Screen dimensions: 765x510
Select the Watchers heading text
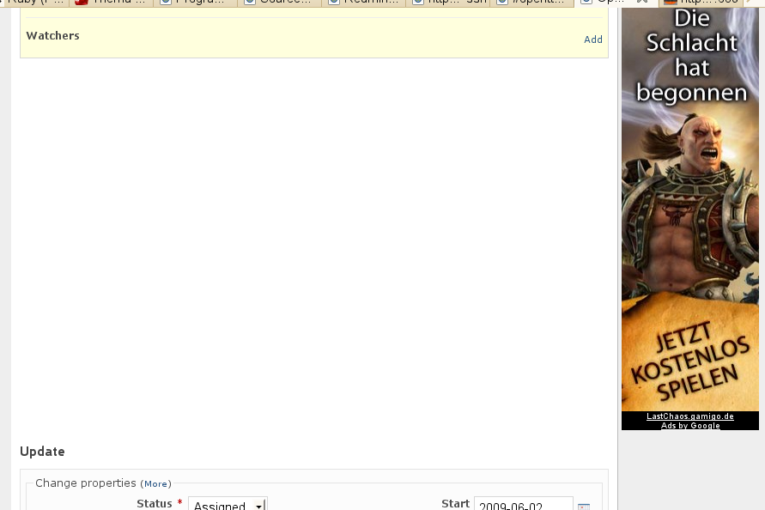coord(52,35)
